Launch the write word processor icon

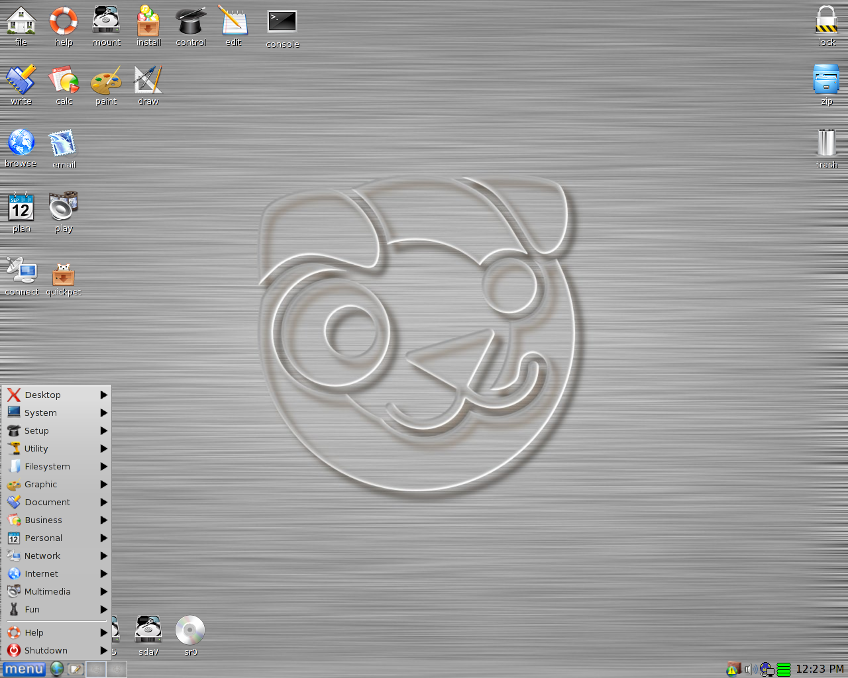coord(21,80)
